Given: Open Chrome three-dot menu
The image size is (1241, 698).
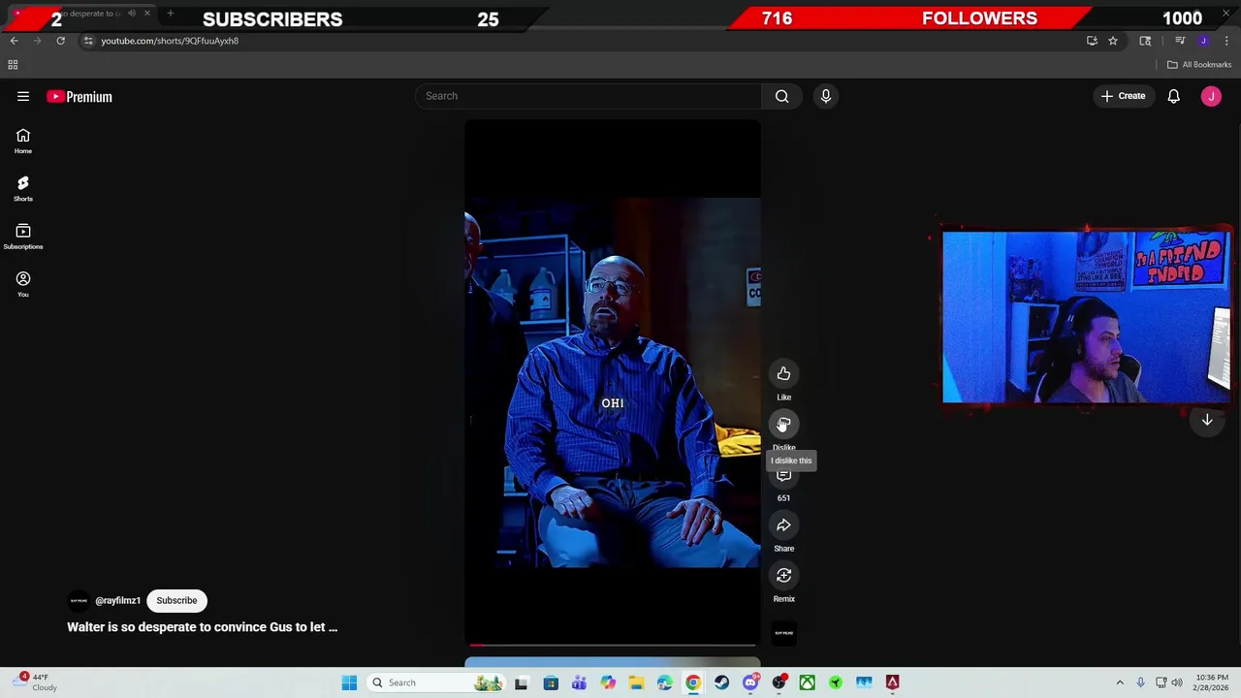Looking at the screenshot, I should point(1227,41).
